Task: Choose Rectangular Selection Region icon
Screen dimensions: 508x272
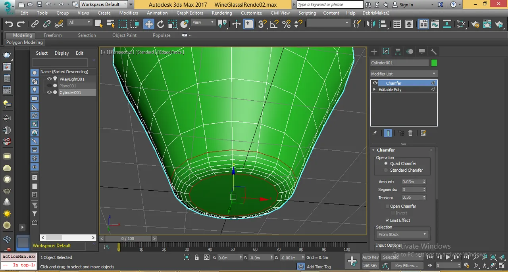Action: coord(123,24)
